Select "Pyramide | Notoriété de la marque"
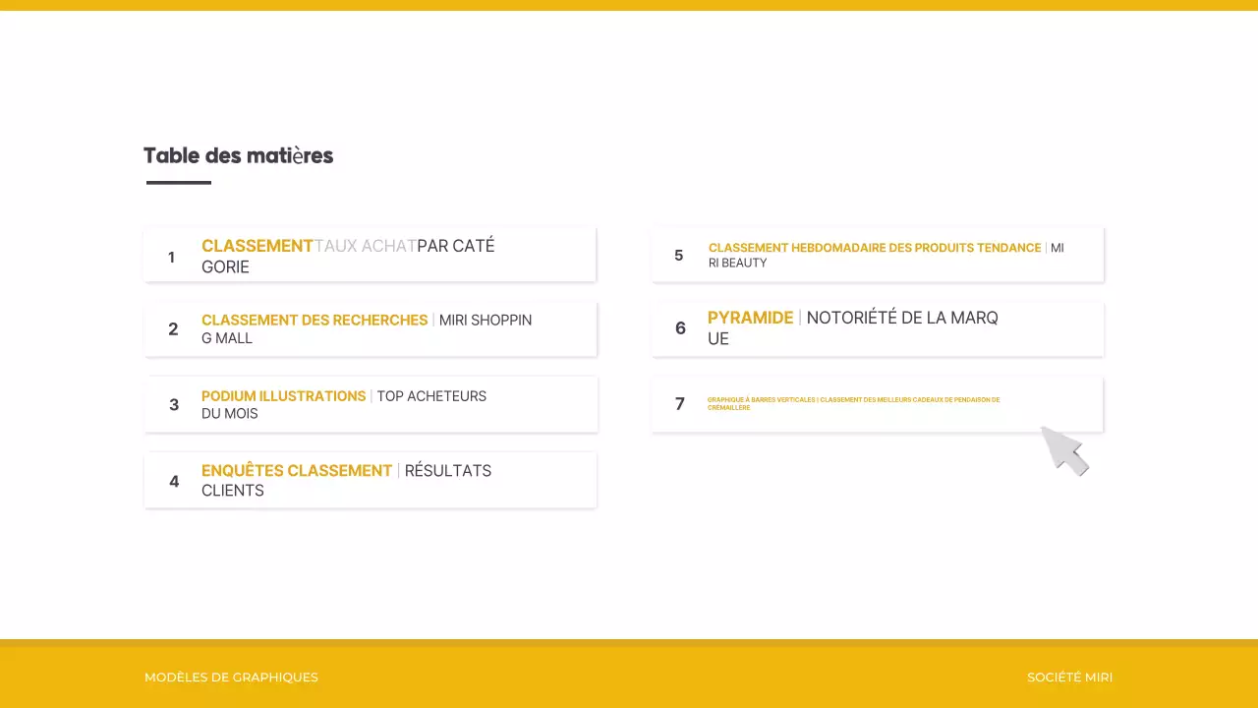The width and height of the screenshot is (1258, 708). point(853,327)
